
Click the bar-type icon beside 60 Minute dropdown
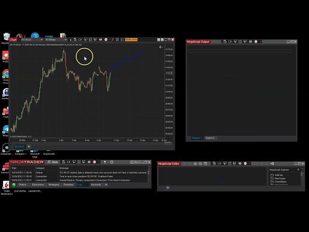click(x=70, y=40)
